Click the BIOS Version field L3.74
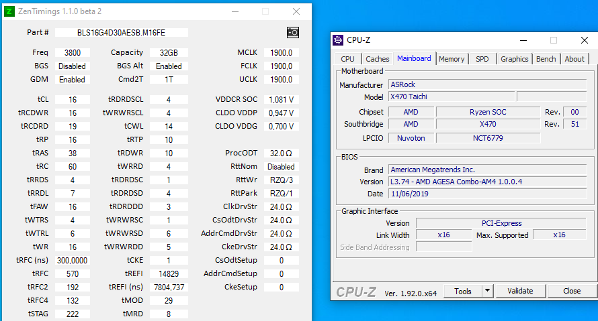The height and width of the screenshot is (321, 598). tap(487, 182)
